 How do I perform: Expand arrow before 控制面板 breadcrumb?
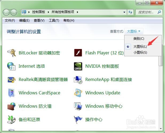[29, 12]
